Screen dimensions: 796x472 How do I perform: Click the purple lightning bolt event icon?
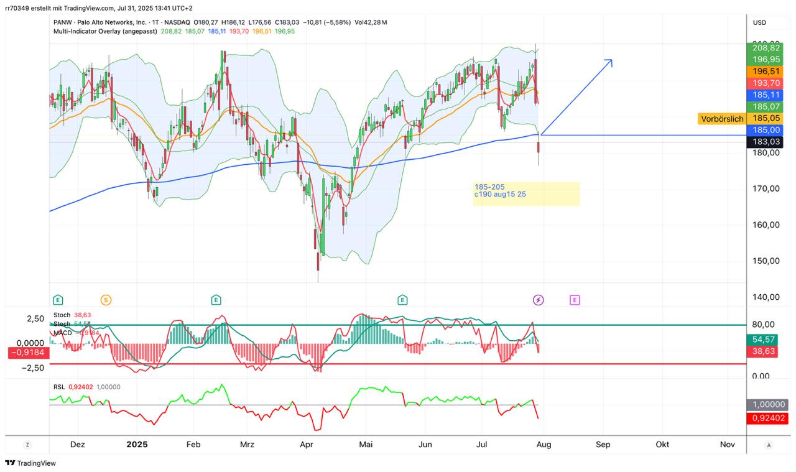[539, 300]
